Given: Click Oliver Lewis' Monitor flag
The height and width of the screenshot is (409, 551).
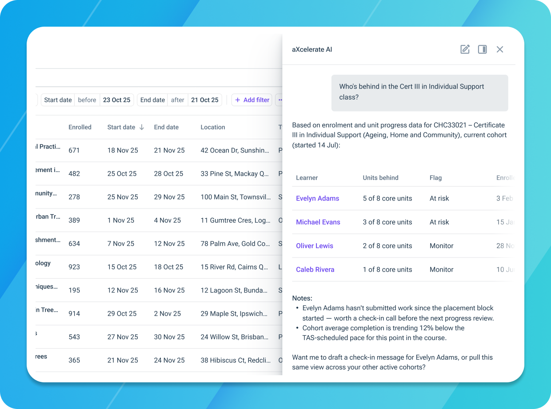Looking at the screenshot, I should click(x=442, y=245).
